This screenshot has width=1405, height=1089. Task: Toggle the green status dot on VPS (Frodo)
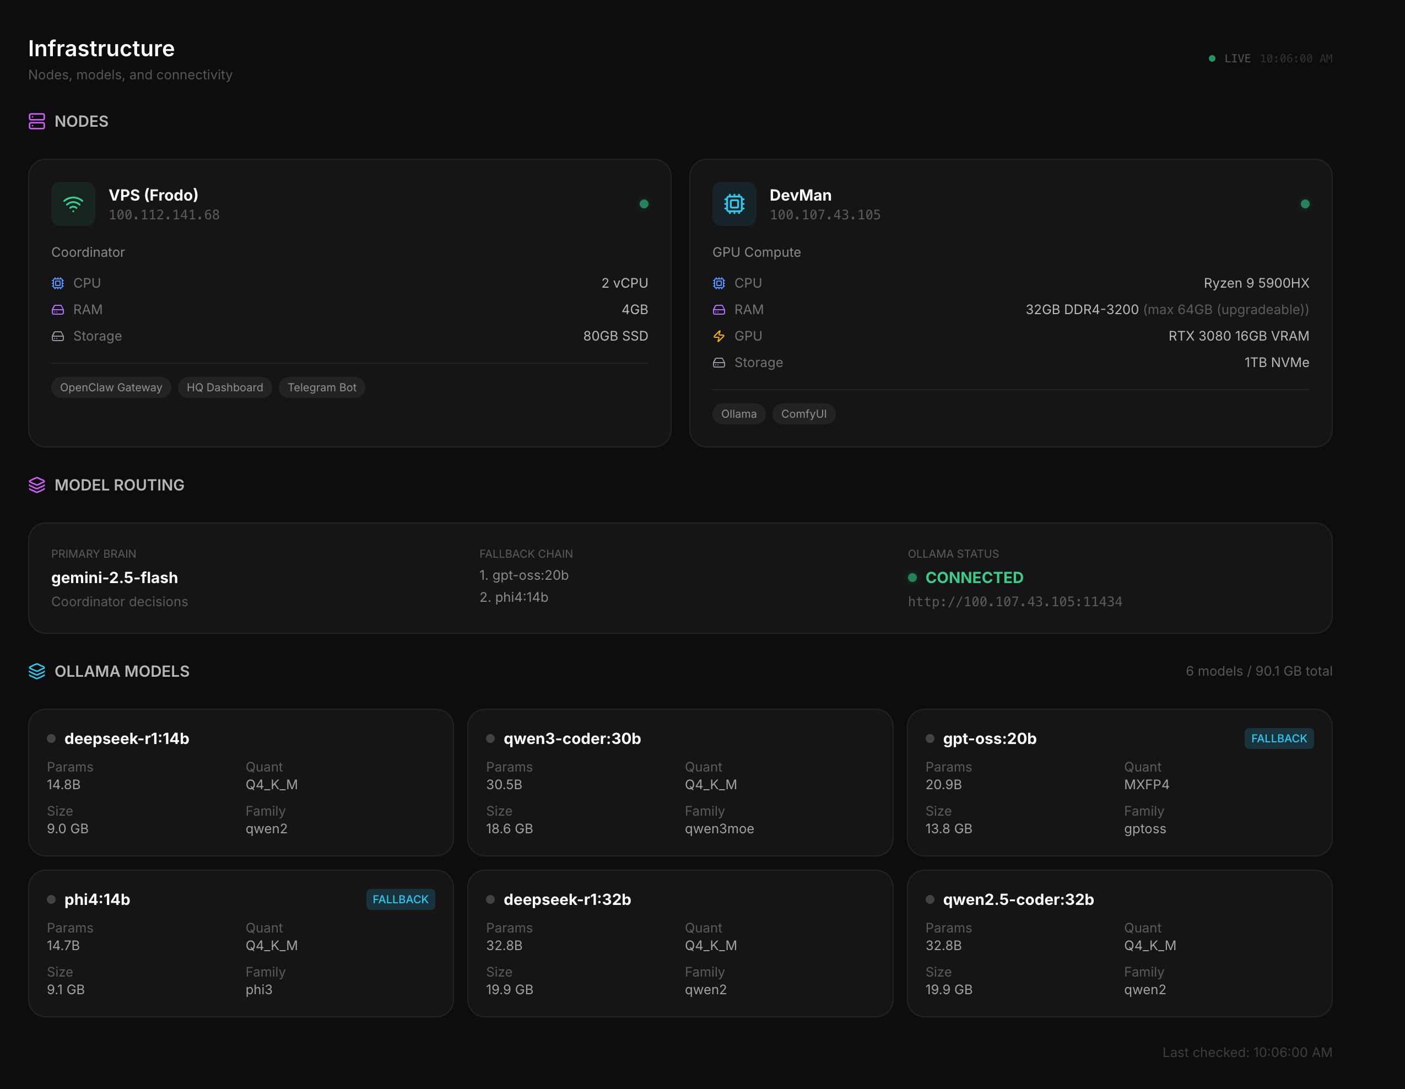644,204
